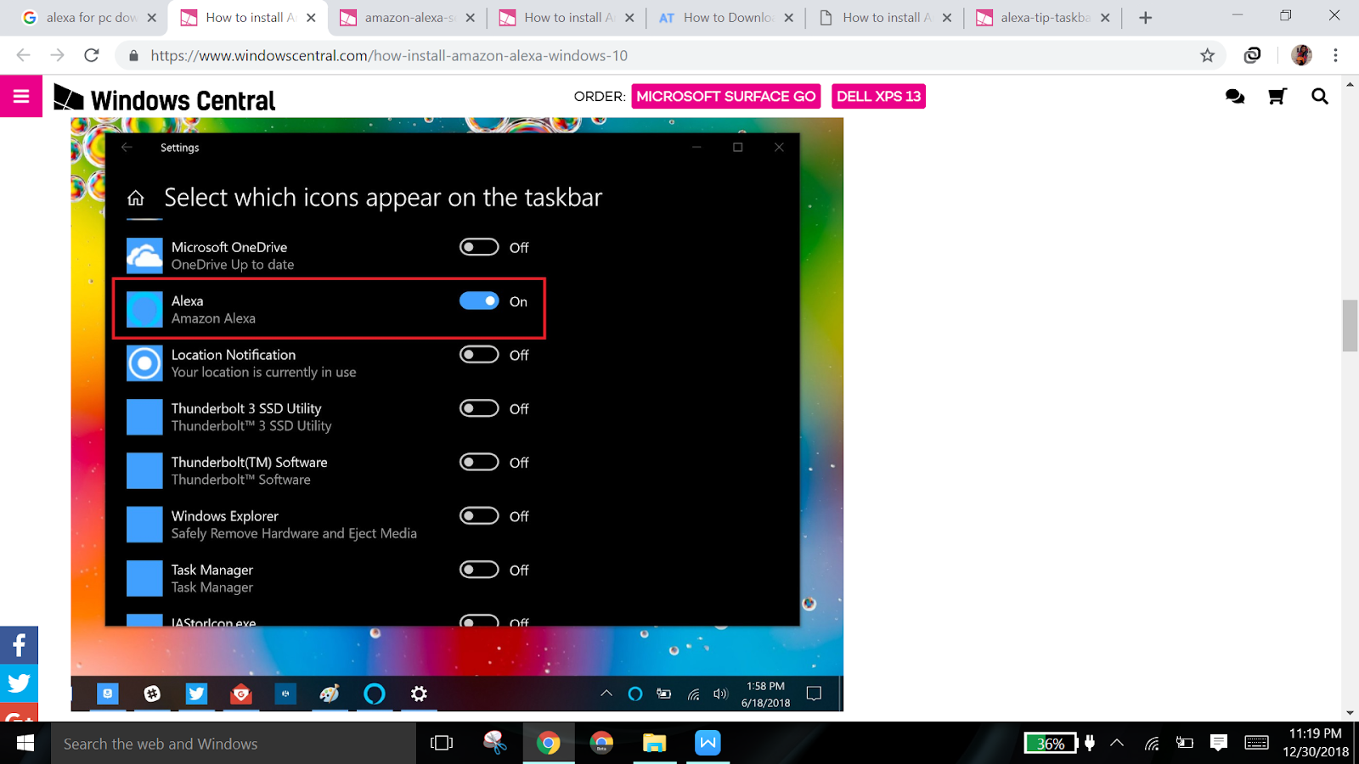Expand hidden icons chevron in the pictured taskbar
Image resolution: width=1359 pixels, height=764 pixels.
[606, 694]
